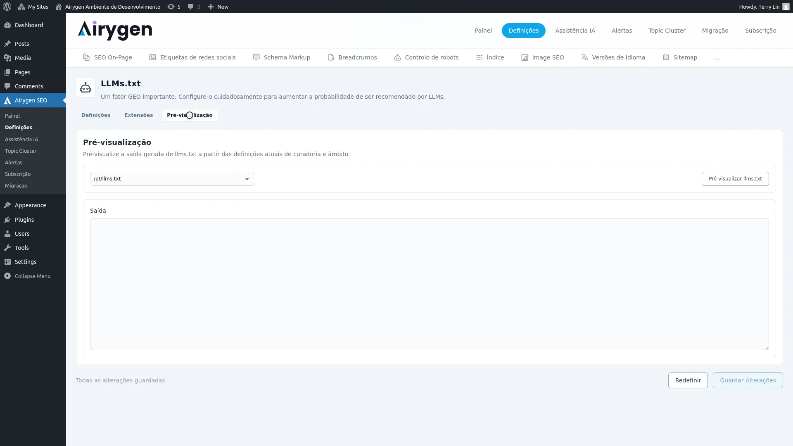This screenshot has height=446, width=793.
Task: Open Topic Cluster in the sidebar submenu
Action: coord(21,151)
